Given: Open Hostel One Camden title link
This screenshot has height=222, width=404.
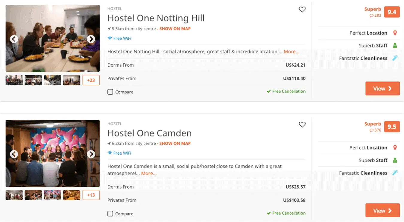Looking at the screenshot, I should (149, 133).
